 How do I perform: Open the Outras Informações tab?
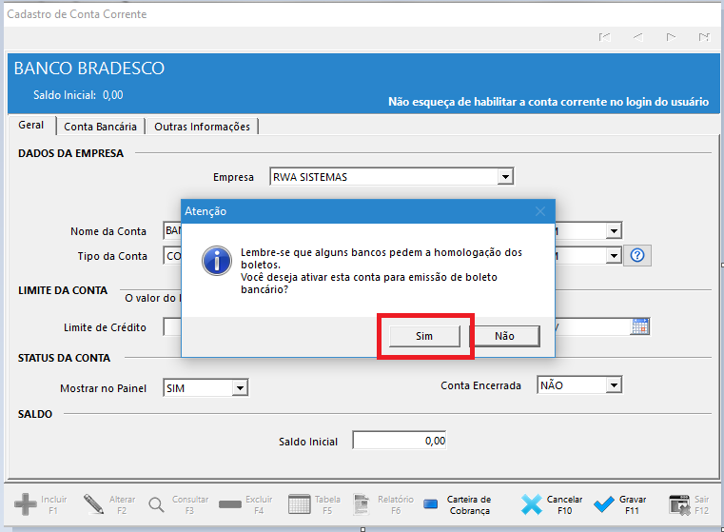(202, 127)
